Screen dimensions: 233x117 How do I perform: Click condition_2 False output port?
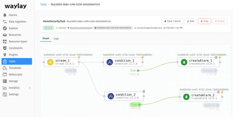[139, 108]
